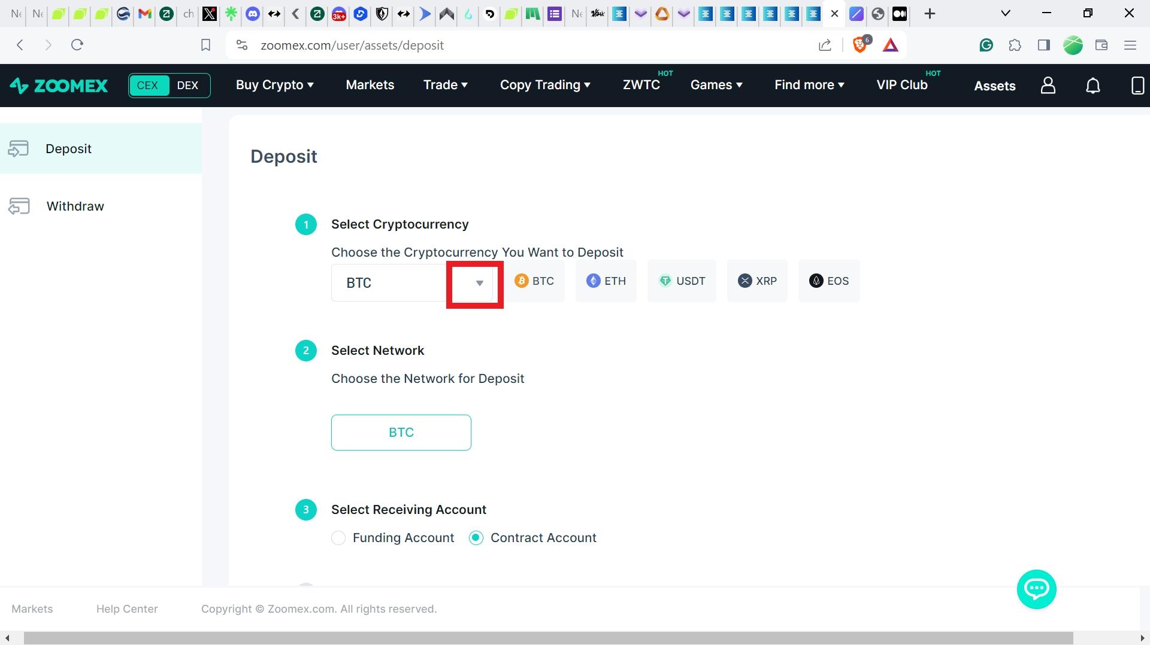Click the share page icon

tap(825, 45)
